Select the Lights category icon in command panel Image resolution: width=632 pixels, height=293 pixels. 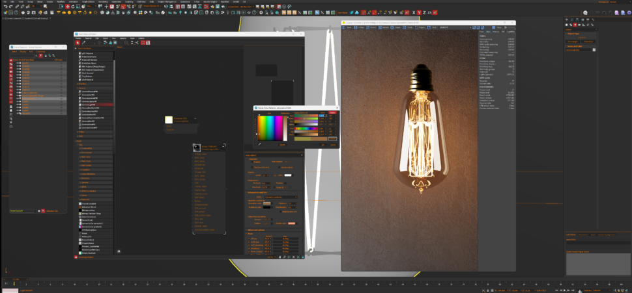tap(575, 25)
